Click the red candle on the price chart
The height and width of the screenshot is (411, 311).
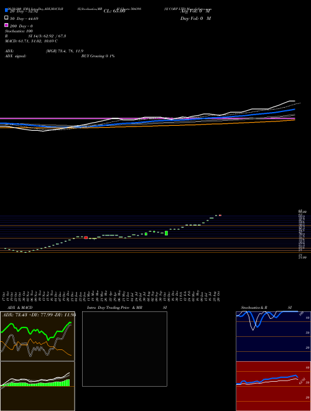(86, 237)
